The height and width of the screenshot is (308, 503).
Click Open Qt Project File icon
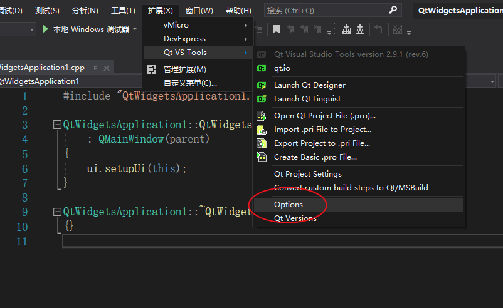pos(262,116)
